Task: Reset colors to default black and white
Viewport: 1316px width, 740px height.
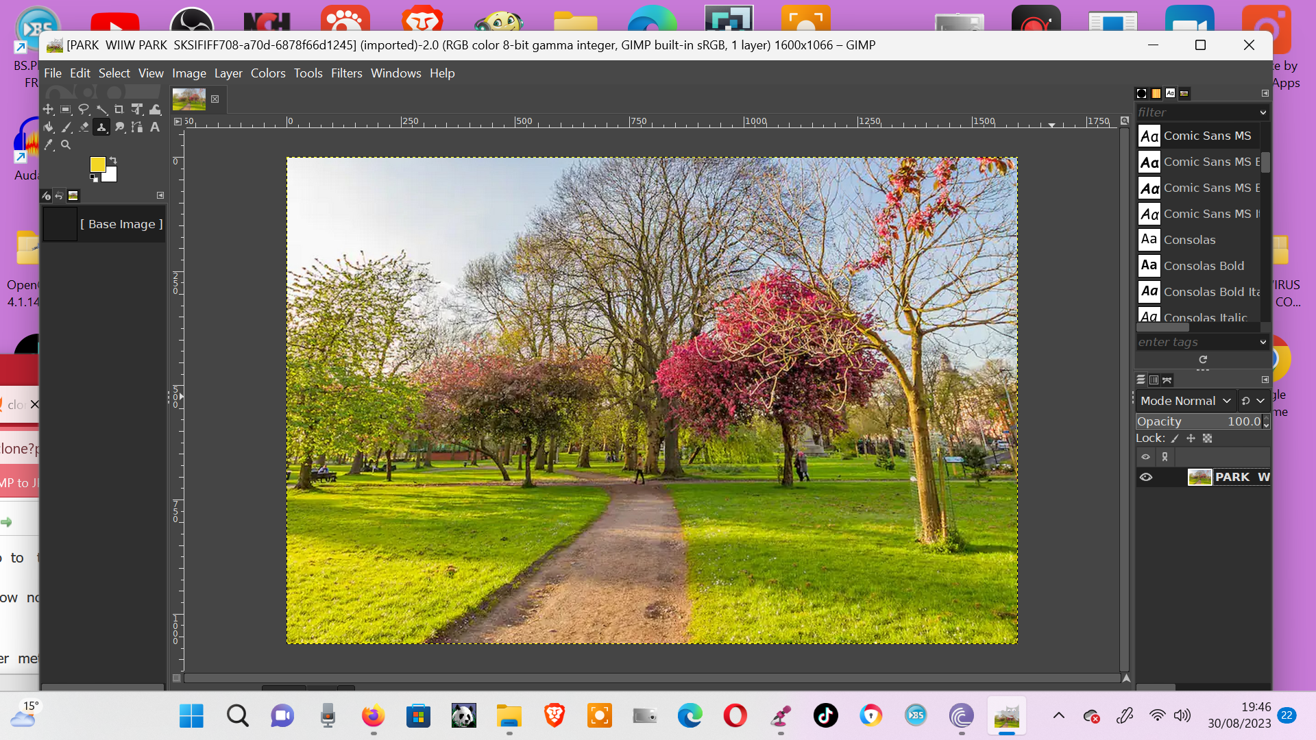Action: [94, 178]
